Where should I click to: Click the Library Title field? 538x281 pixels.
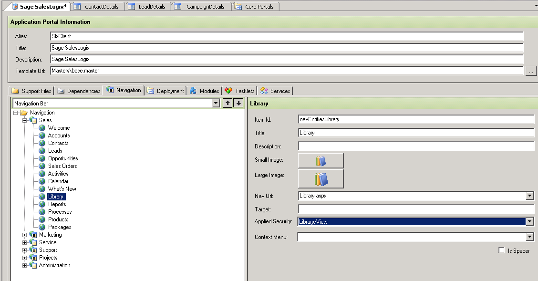point(416,133)
